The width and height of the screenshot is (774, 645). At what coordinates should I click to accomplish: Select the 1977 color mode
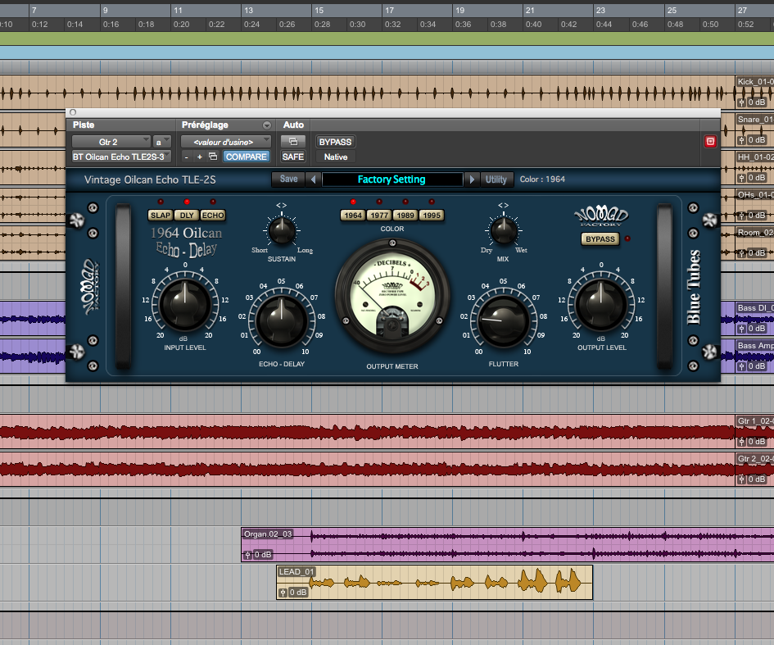click(x=379, y=216)
